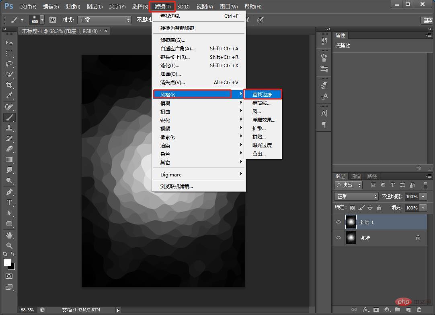Toggle lock image pixels brush icon
This screenshot has width=435, height=315.
(361, 208)
